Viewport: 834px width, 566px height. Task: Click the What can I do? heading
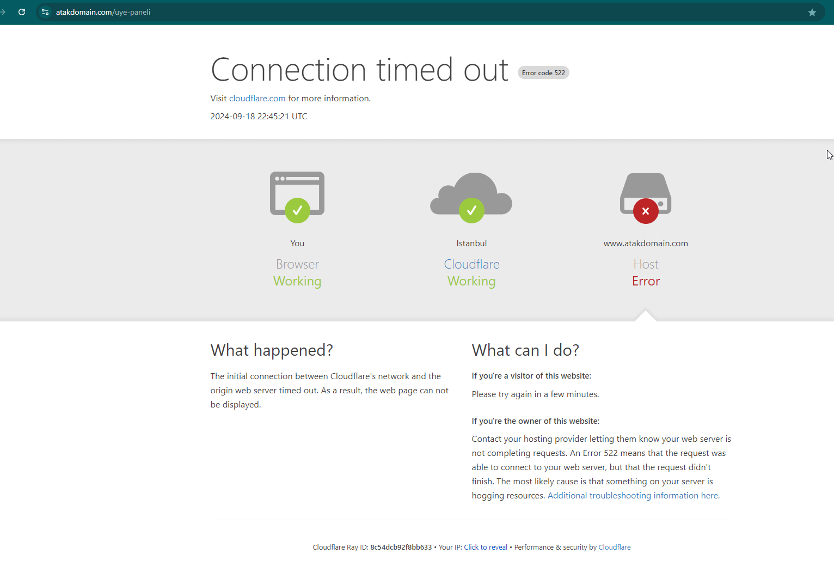(x=526, y=350)
